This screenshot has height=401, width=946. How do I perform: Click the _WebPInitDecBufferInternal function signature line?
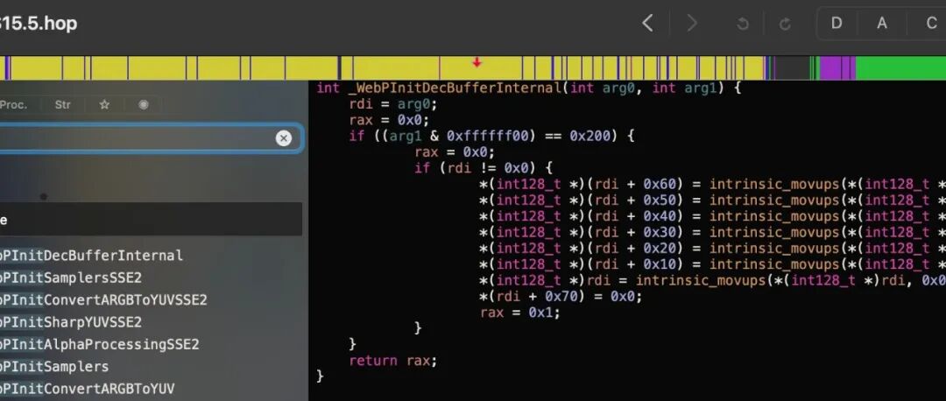tap(528, 88)
